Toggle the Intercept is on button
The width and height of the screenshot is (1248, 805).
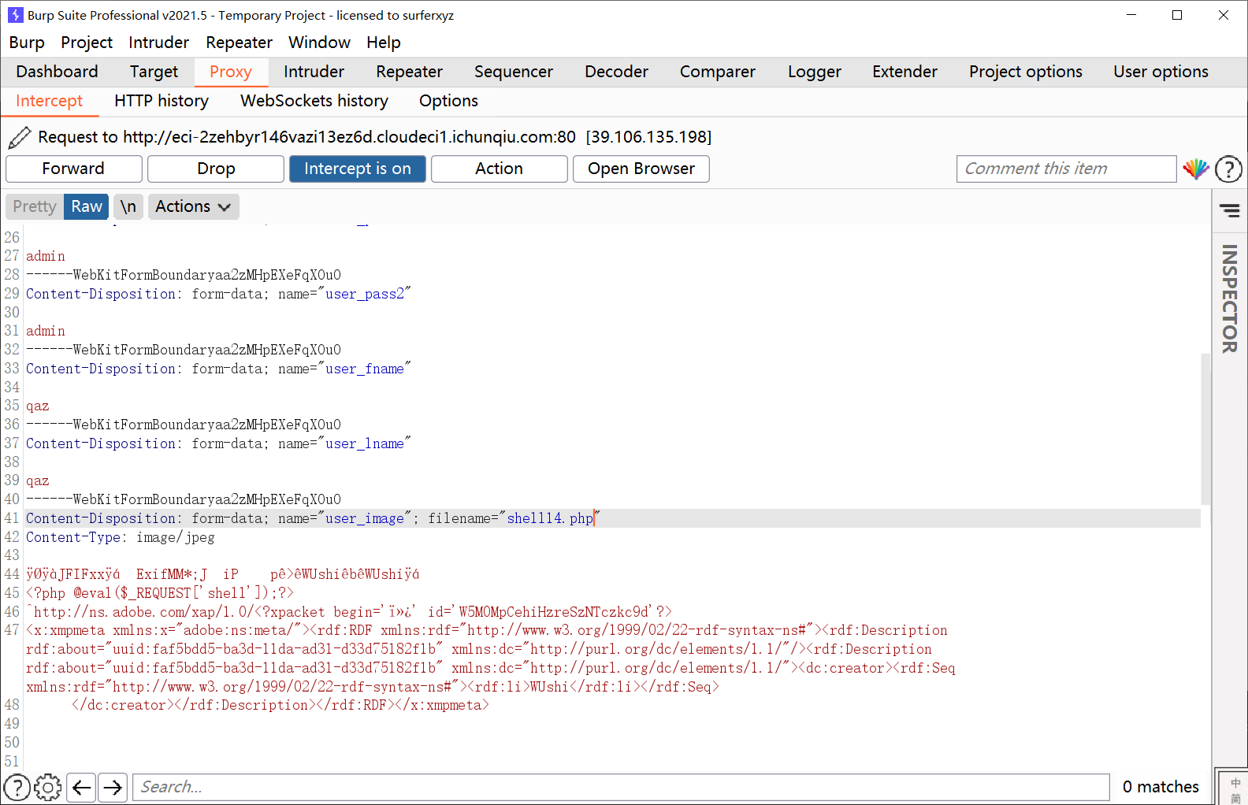pos(358,169)
